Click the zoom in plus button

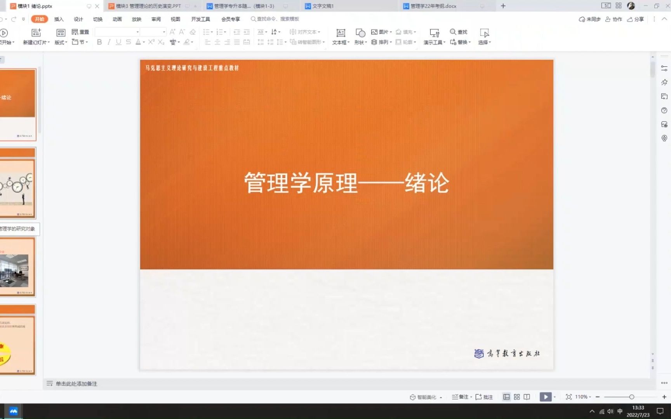click(664, 397)
